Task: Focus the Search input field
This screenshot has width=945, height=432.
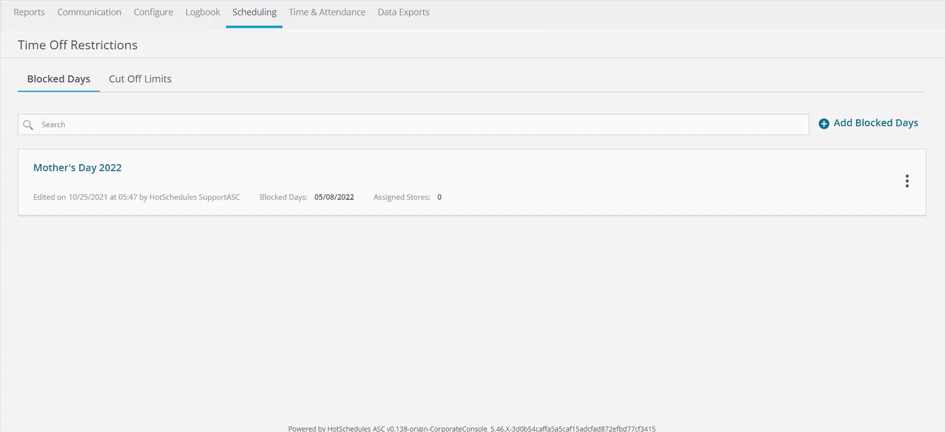Action: (420, 125)
